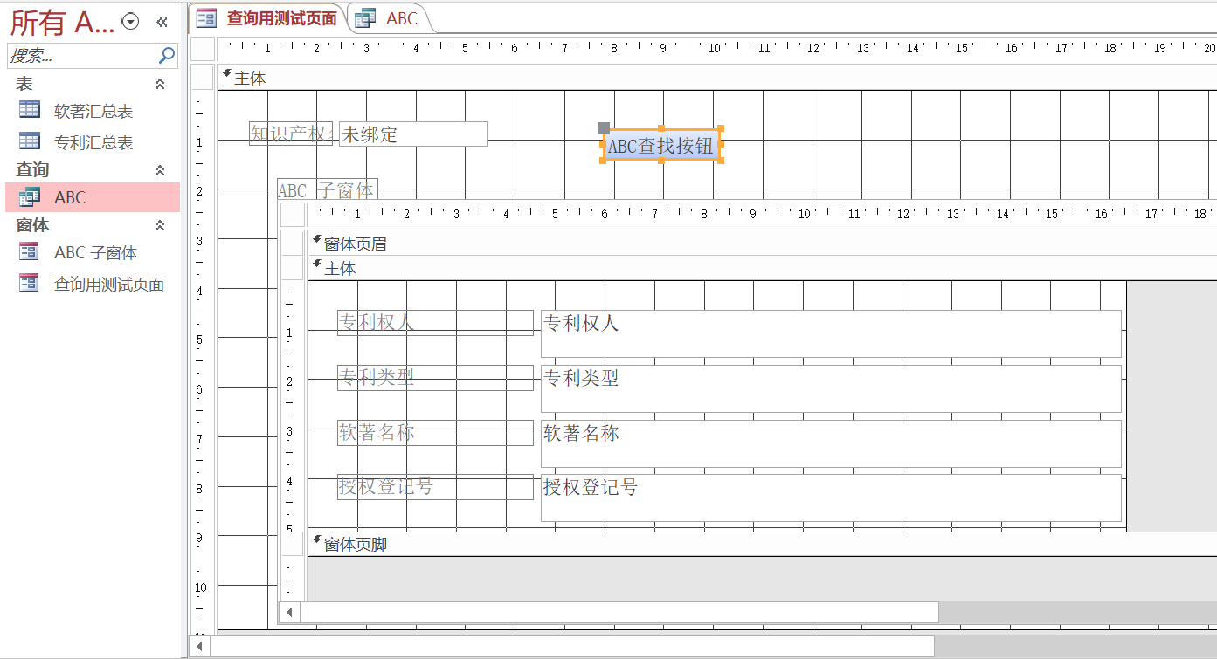Viewport: 1217px width, 659px height.
Task: Click the 所有 A... navigation pane title
Action: point(62,23)
